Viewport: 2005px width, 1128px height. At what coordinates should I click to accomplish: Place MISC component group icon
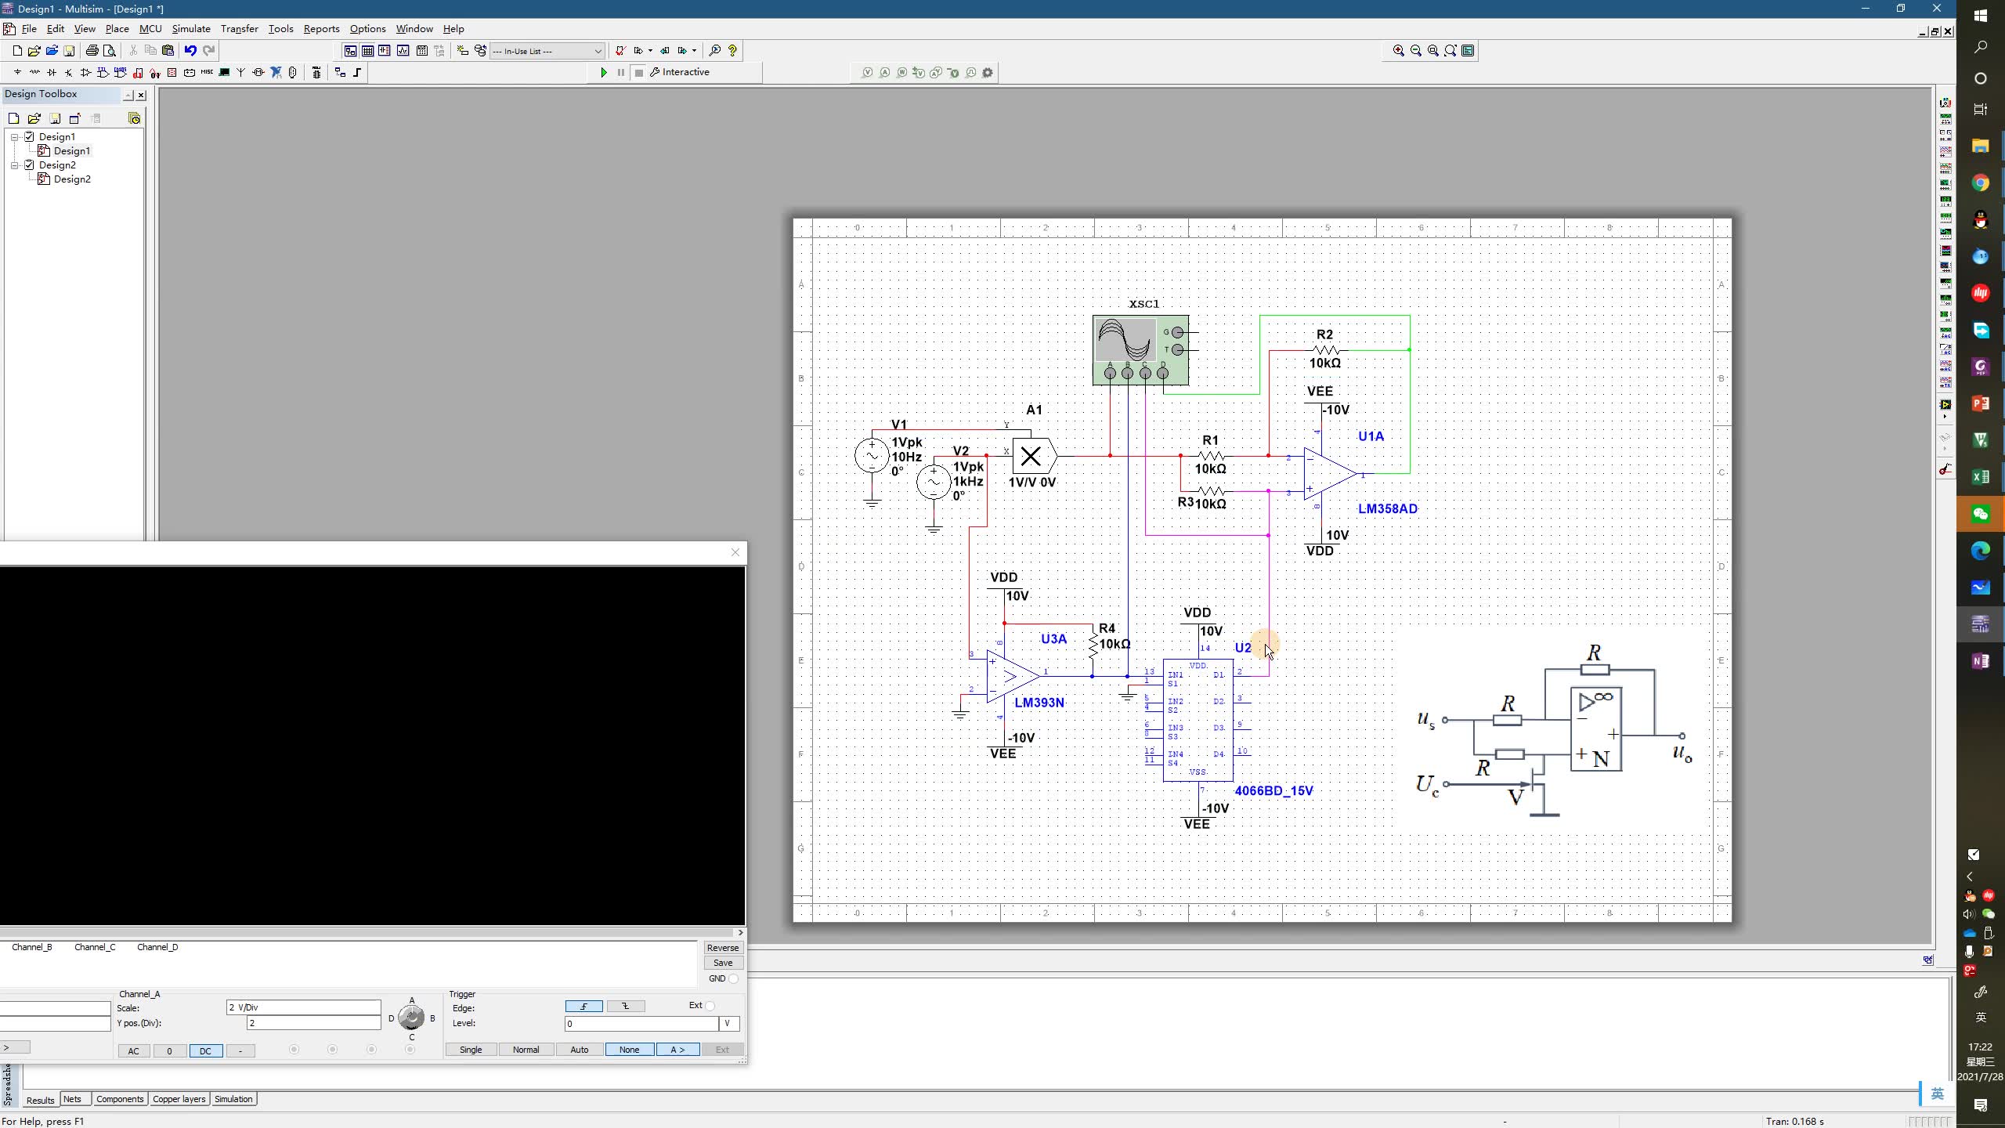point(207,73)
